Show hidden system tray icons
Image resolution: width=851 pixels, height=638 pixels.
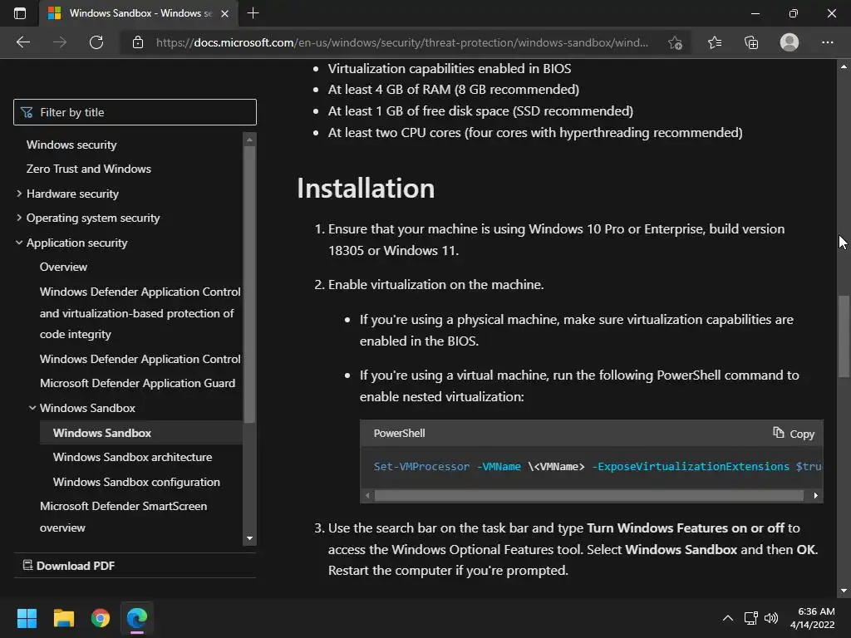point(728,618)
